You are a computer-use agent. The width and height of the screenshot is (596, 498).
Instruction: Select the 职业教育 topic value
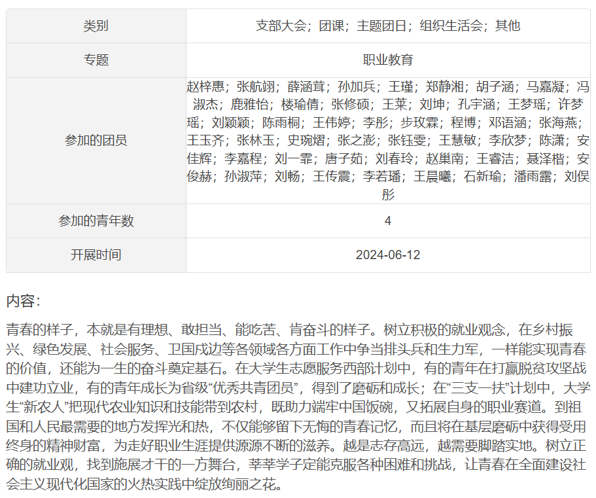click(388, 60)
